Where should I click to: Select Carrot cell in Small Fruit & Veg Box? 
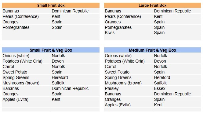coord(26,67)
